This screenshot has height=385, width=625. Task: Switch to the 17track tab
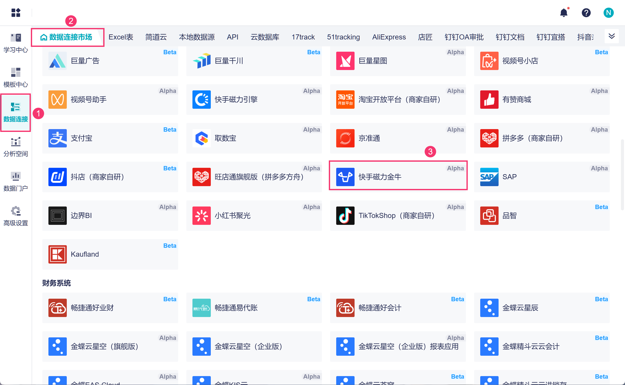point(303,37)
